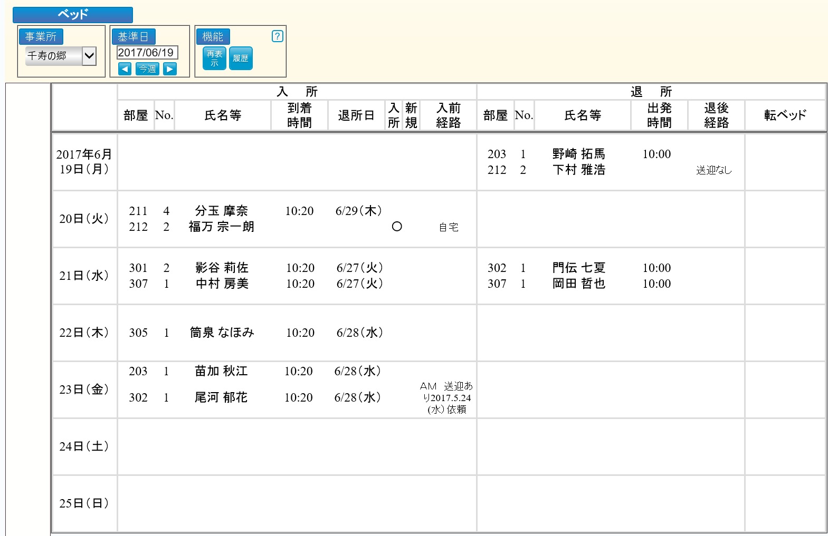Select the 新規 circle mark for 福万 宗一朗
828x536 pixels.
click(397, 227)
